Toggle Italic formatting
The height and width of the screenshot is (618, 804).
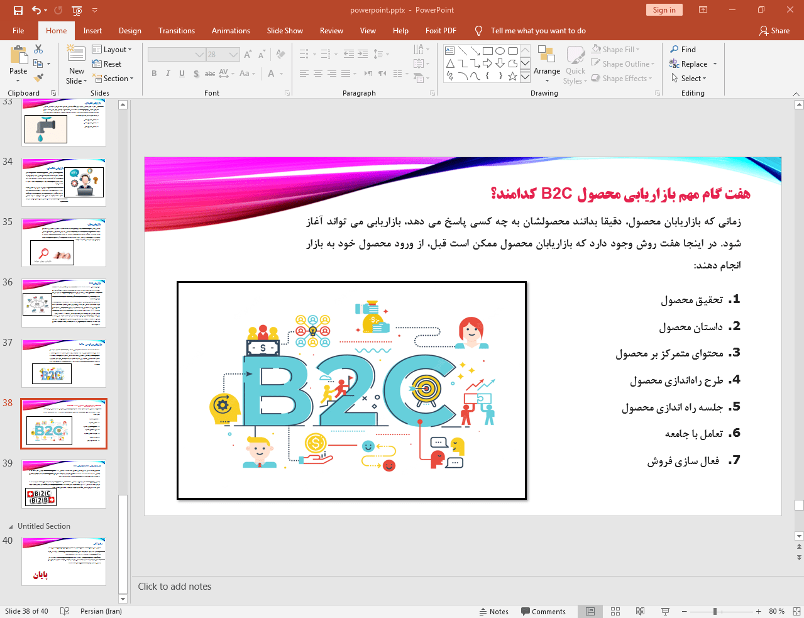(168, 74)
